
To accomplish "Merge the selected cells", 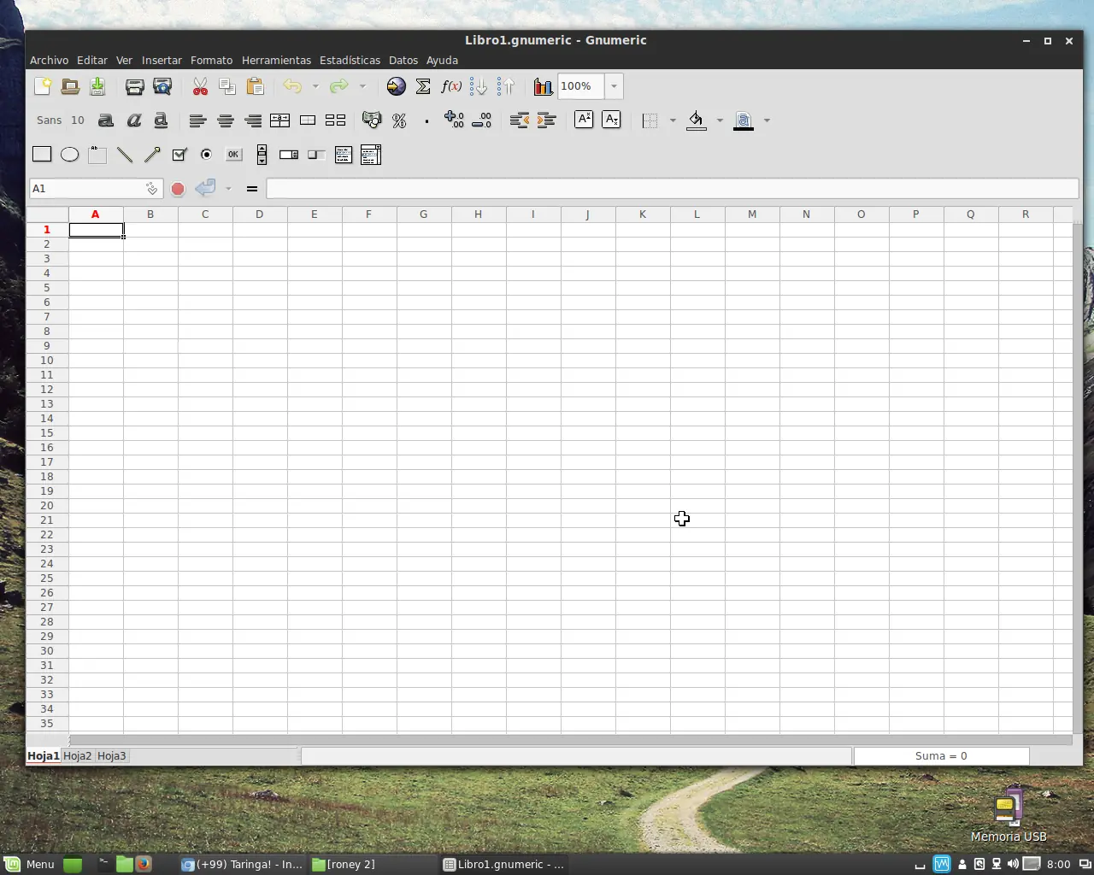I will pyautogui.click(x=308, y=120).
